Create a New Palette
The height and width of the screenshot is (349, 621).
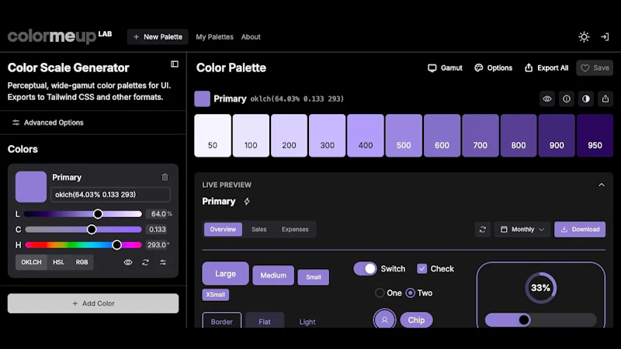click(x=158, y=36)
